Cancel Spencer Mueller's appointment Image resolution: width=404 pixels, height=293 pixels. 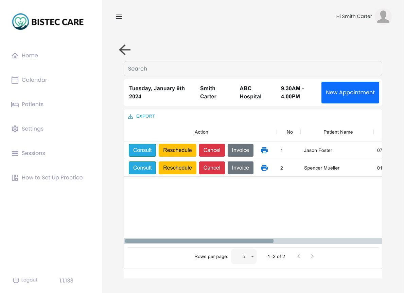point(212,168)
